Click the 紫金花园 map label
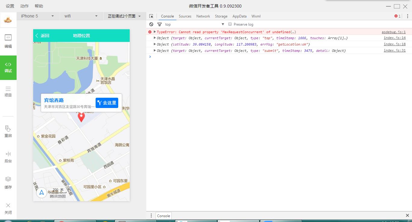Screen dimensions: 412x222 pos(48,136)
